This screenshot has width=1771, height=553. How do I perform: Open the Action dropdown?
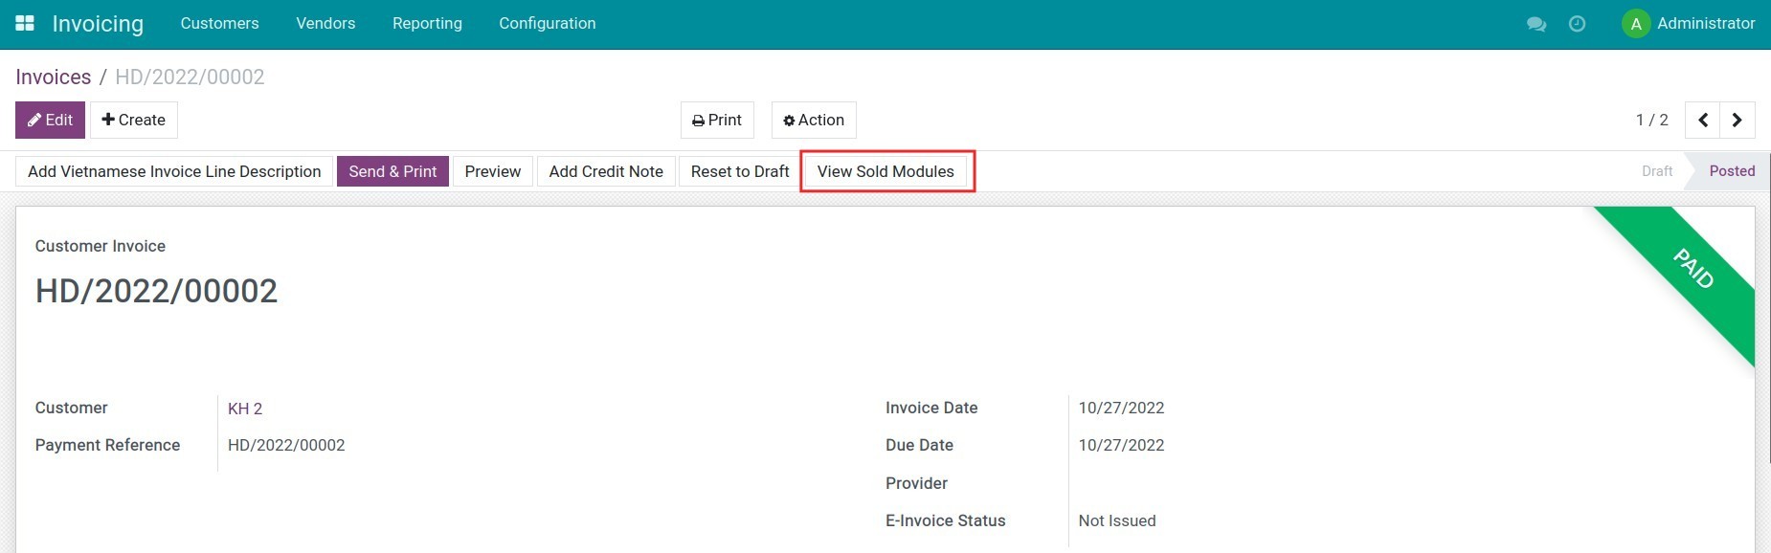click(x=814, y=121)
